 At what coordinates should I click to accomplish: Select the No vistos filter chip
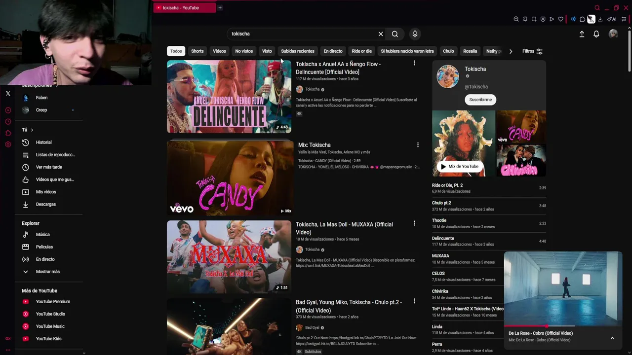(x=244, y=51)
